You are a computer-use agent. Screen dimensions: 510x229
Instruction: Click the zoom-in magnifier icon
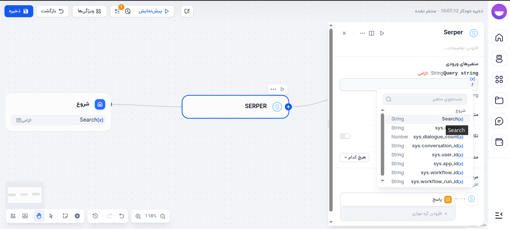coord(139,216)
